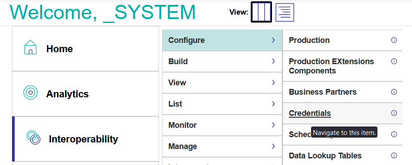Open Data Lookup Tables
Image resolution: width=412 pixels, height=165 pixels.
pyautogui.click(x=325, y=156)
